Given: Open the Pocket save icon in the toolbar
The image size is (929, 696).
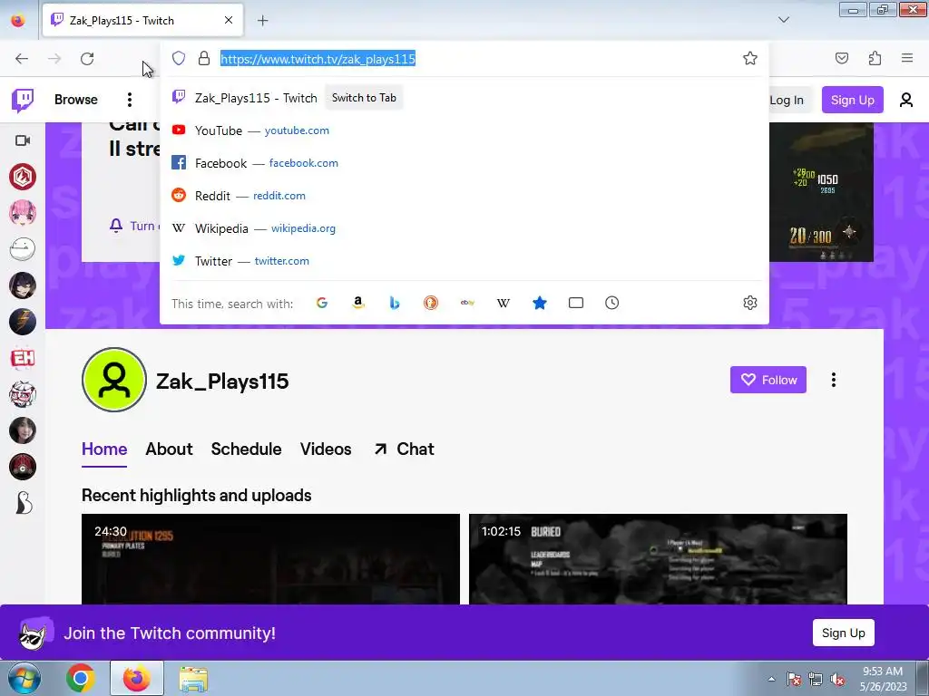Looking at the screenshot, I should 842,58.
